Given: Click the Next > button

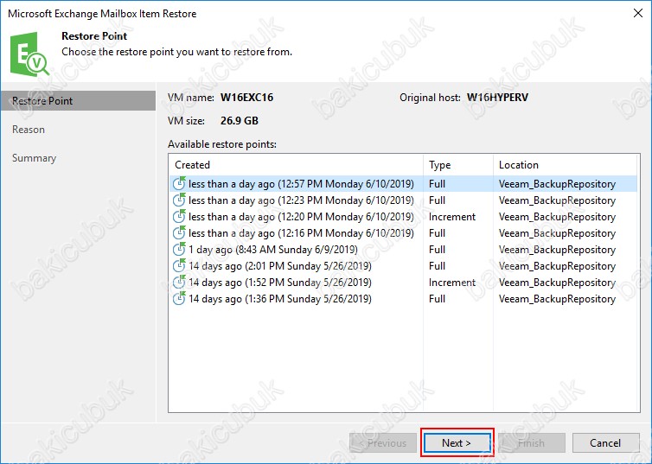Looking at the screenshot, I should (x=457, y=442).
